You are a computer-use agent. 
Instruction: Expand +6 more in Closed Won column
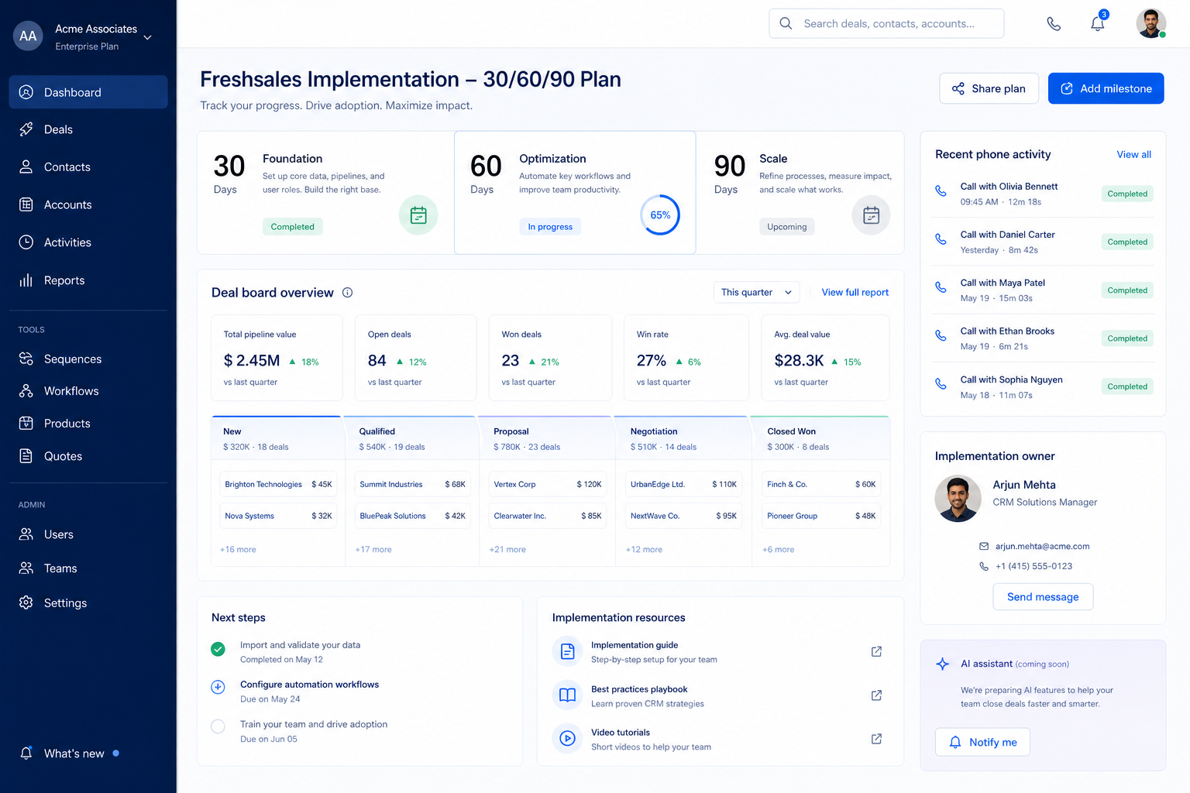pyautogui.click(x=778, y=549)
